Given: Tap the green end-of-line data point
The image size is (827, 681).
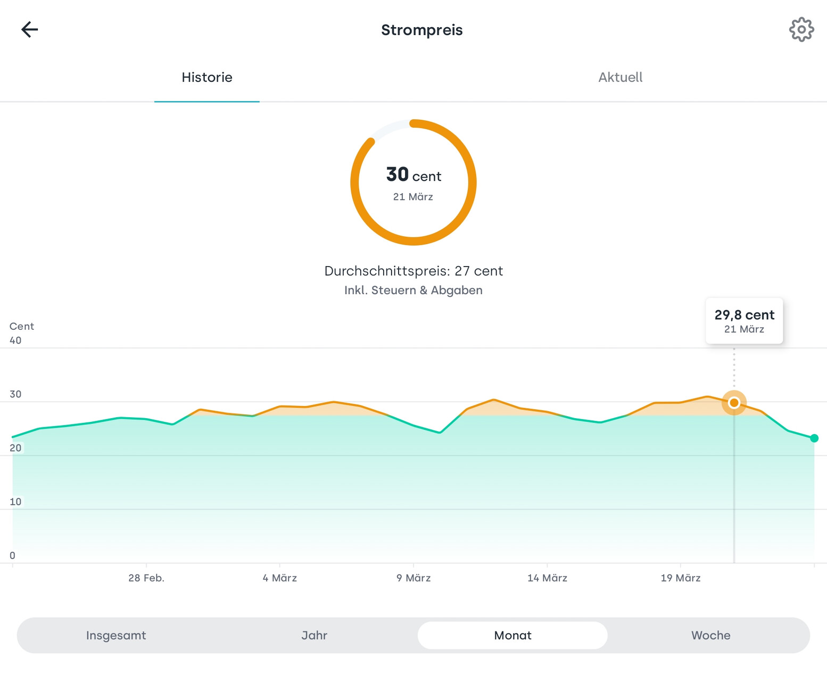Looking at the screenshot, I should tap(814, 438).
